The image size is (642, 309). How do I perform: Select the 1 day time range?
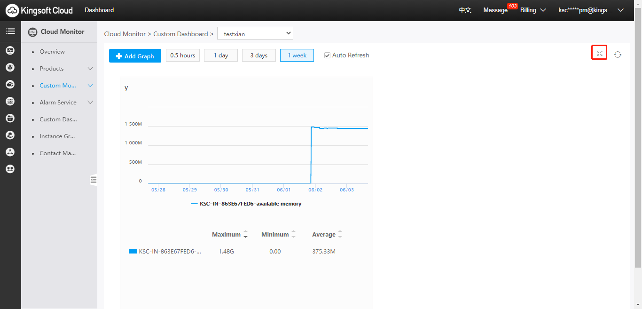point(220,55)
